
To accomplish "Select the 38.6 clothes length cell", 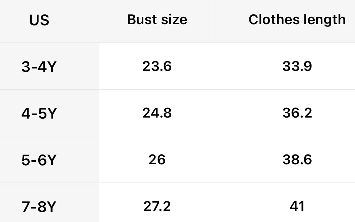I will point(297,160).
